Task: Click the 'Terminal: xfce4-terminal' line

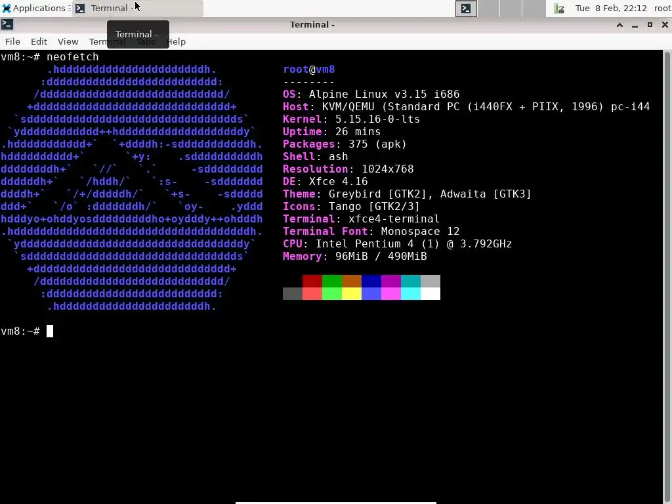Action: 362,219
